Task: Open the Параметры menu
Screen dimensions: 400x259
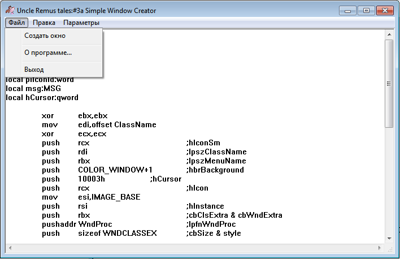Action: pyautogui.click(x=81, y=23)
